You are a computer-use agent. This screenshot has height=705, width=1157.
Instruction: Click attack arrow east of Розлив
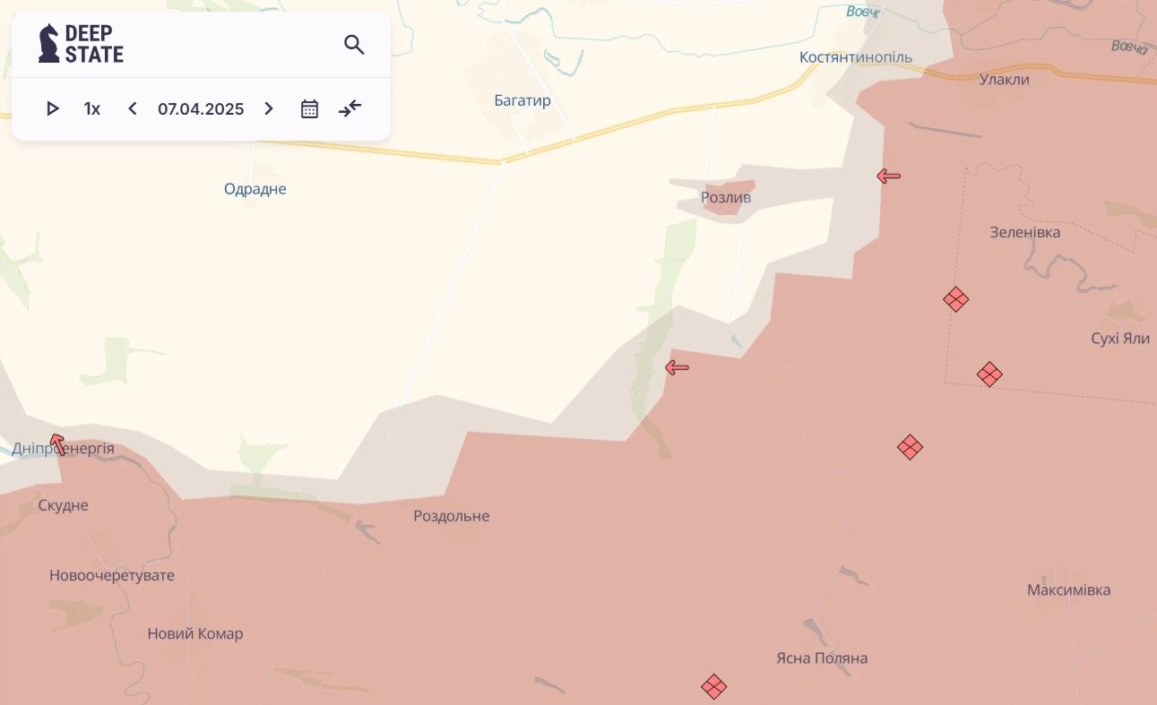[x=888, y=176]
